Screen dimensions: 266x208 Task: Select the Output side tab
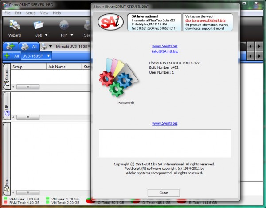(7, 77)
